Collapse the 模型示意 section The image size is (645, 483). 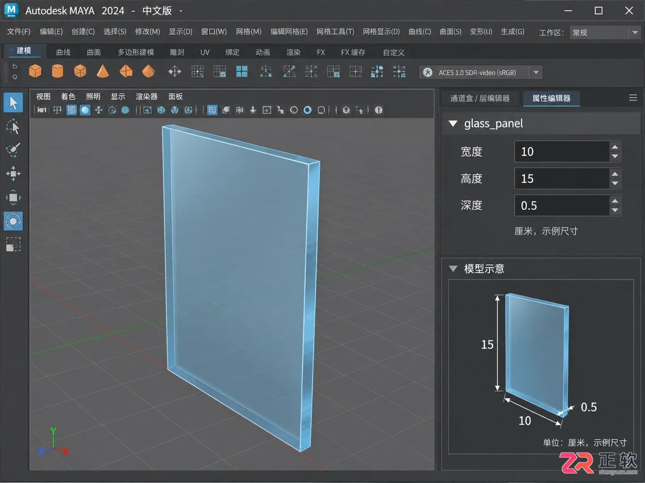tap(453, 269)
